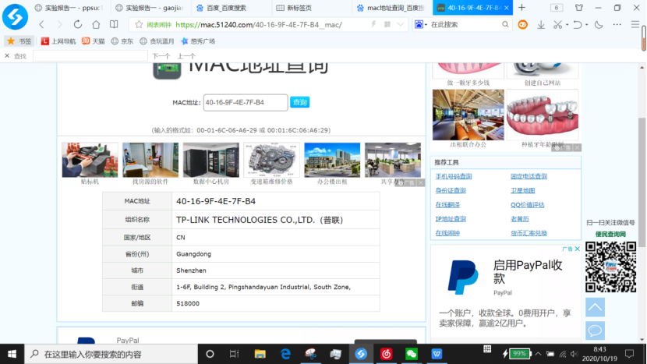Open the 货币汇率兑换 tool link
Screen dimensions: 647x364
529,233
